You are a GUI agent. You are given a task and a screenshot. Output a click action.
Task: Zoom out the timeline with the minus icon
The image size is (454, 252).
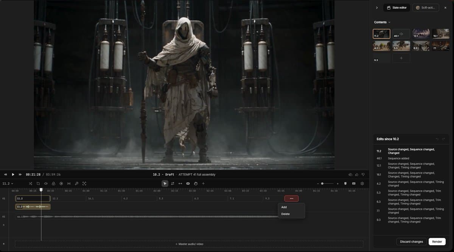(317, 184)
